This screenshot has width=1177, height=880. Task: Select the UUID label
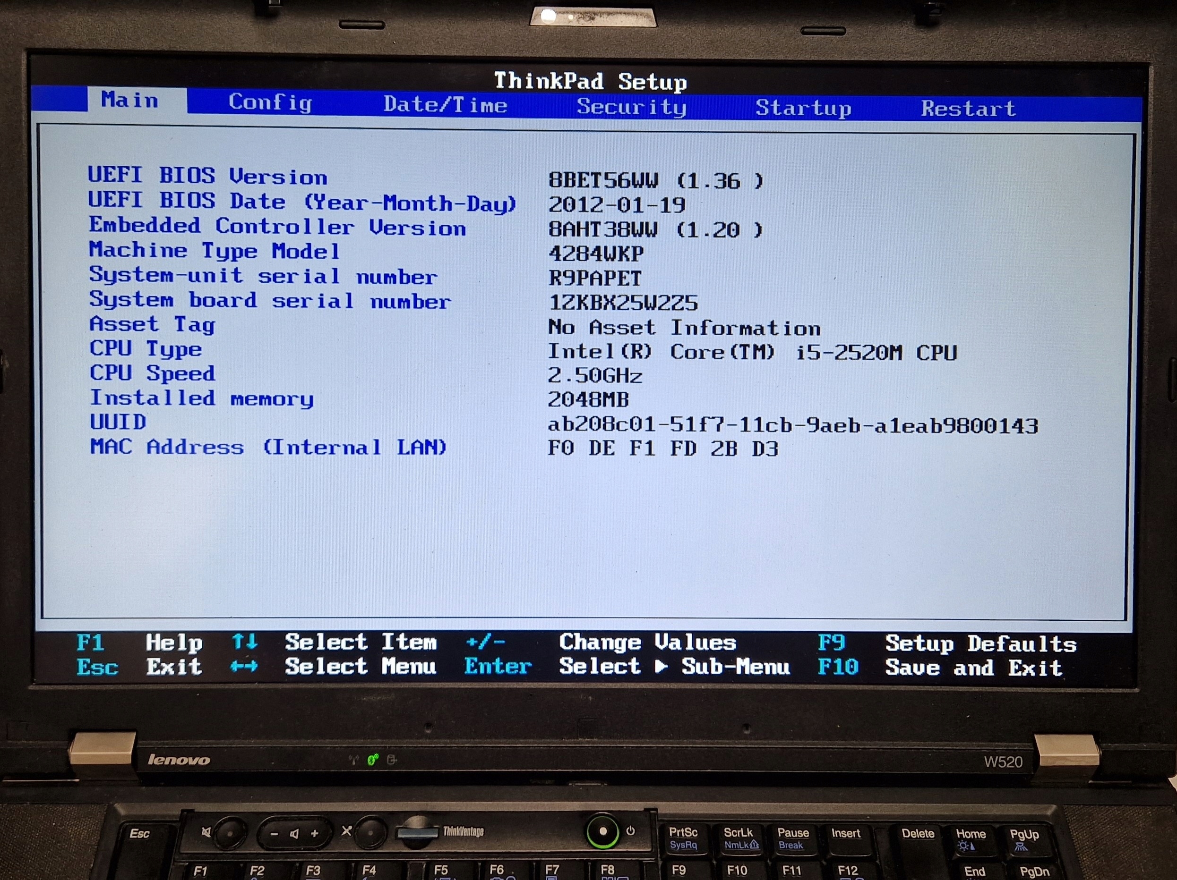tap(118, 422)
